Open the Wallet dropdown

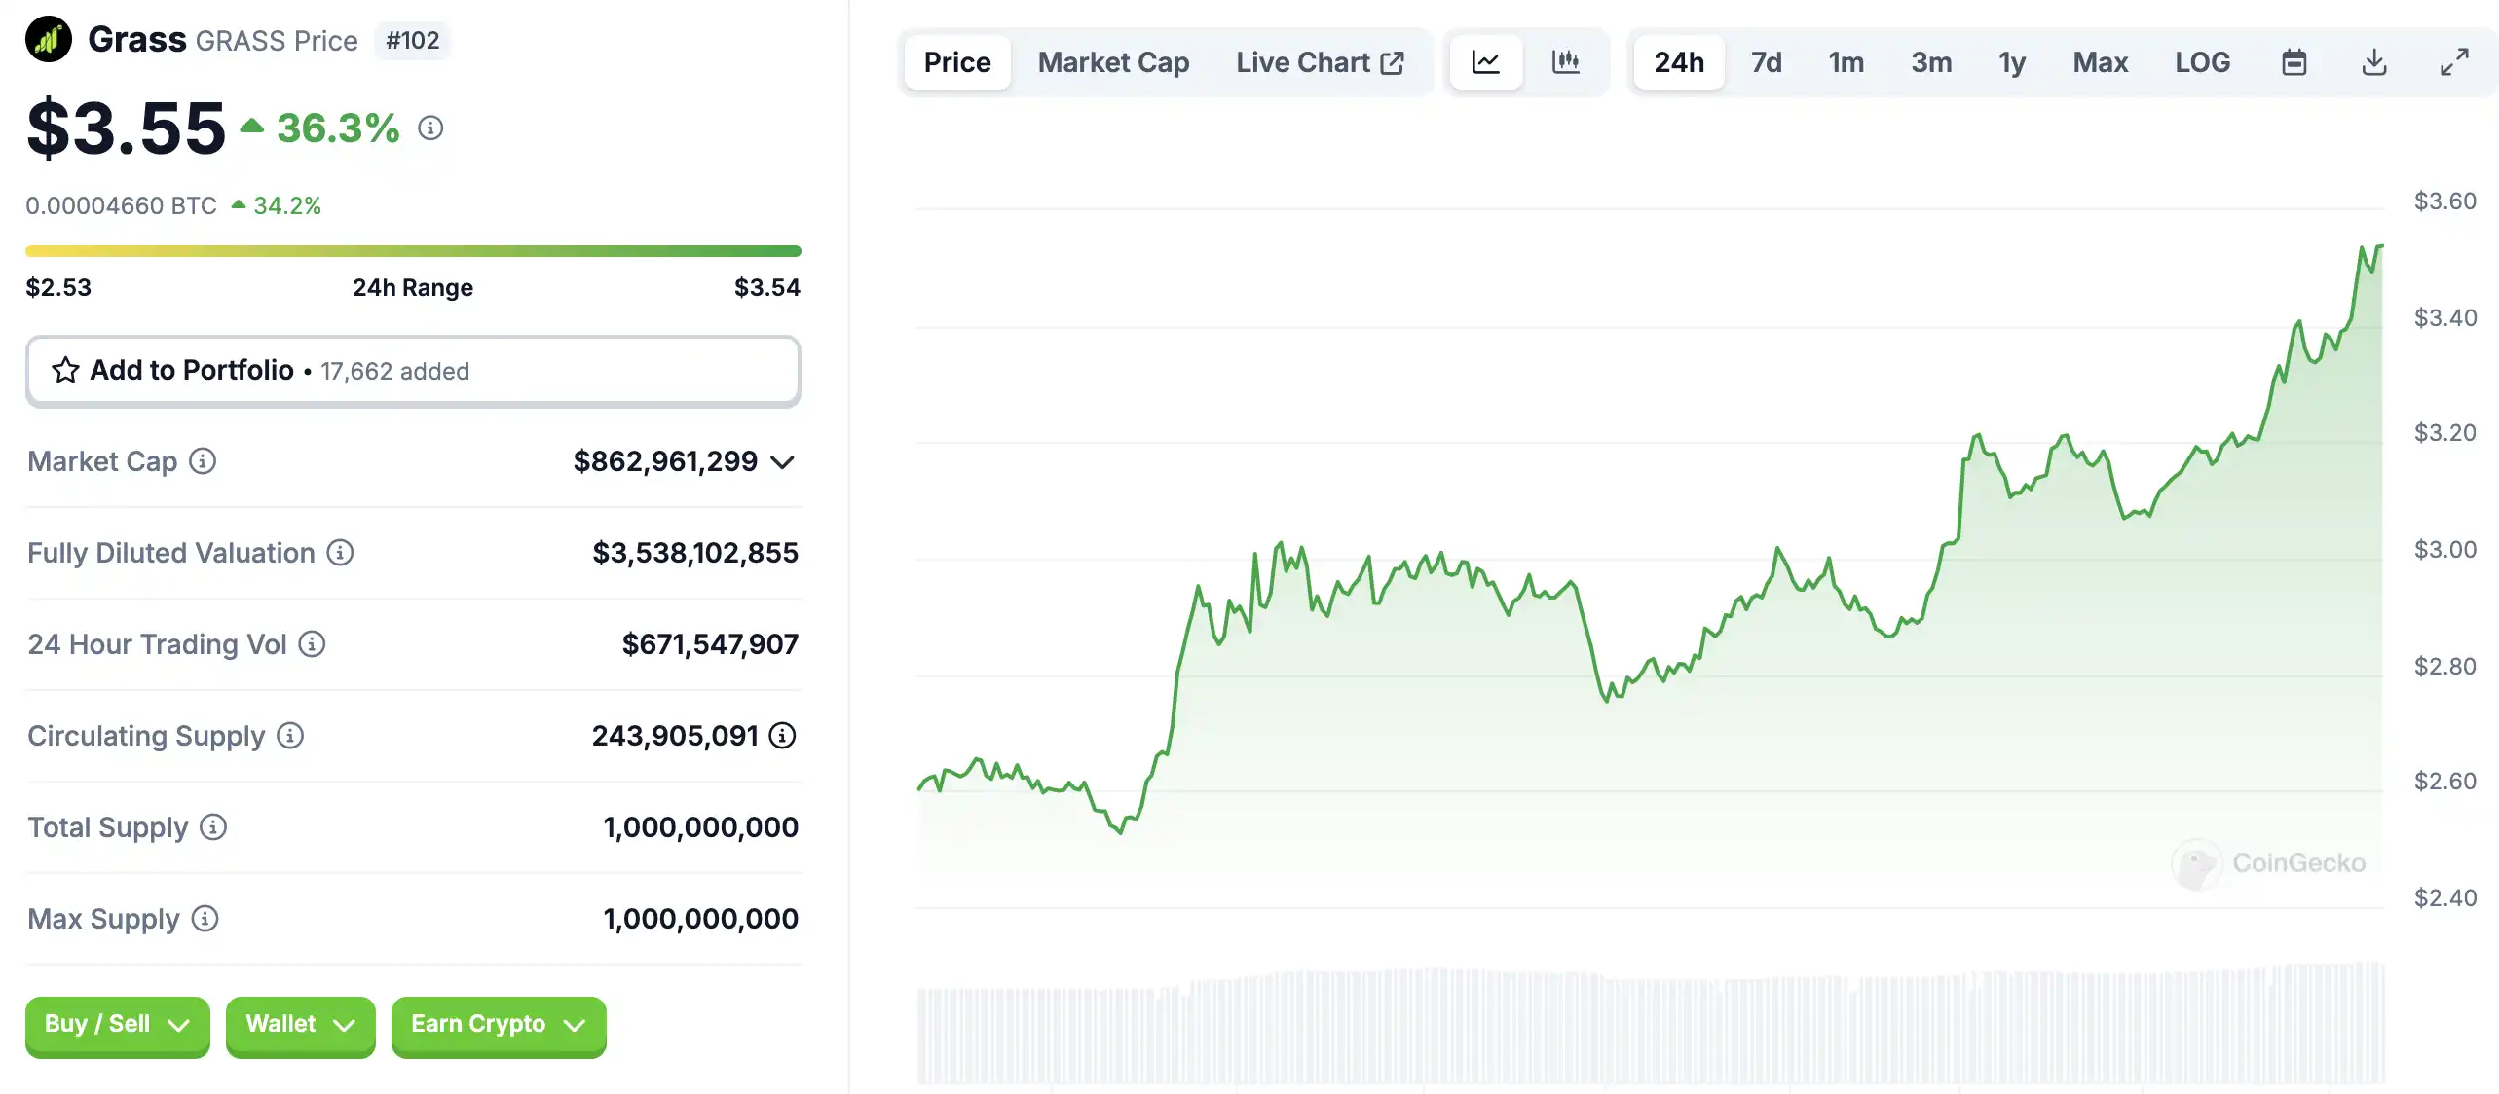(300, 1024)
